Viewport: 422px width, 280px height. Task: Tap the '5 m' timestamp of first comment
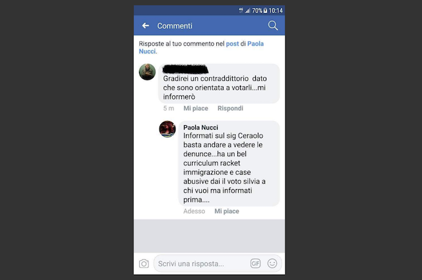[169, 108]
